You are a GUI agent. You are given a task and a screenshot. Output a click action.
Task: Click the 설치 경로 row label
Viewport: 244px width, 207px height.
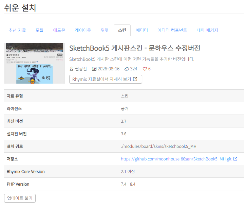pos(15,146)
